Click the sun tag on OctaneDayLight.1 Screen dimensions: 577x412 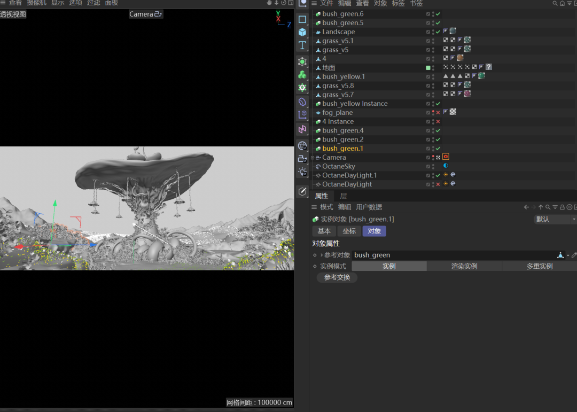(x=446, y=174)
